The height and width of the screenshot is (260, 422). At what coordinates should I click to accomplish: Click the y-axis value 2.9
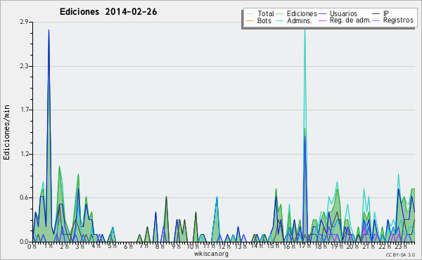[x=24, y=22]
